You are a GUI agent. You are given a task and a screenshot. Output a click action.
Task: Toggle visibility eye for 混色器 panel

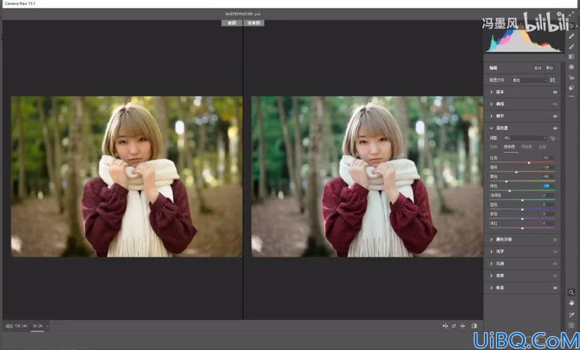[x=555, y=128]
